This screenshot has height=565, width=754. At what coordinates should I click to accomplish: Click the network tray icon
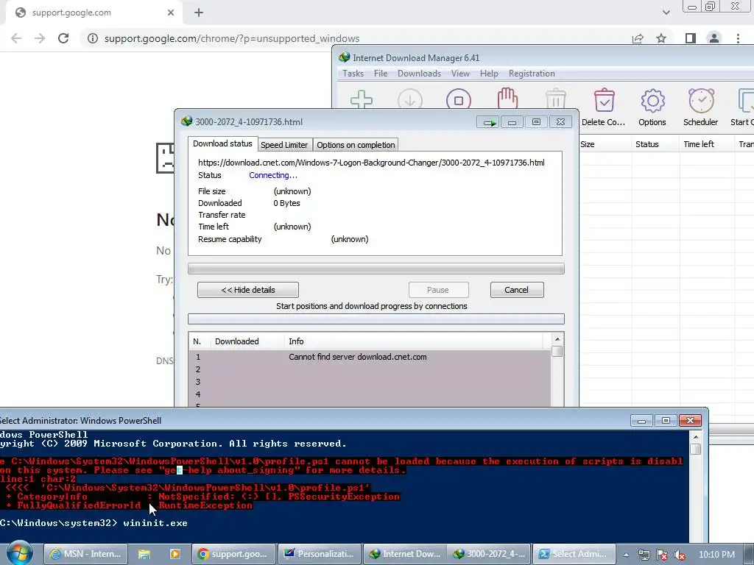tap(644, 555)
